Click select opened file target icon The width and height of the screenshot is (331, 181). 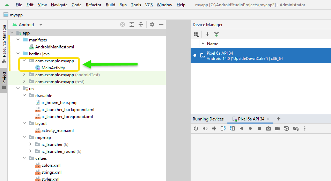[123, 24]
